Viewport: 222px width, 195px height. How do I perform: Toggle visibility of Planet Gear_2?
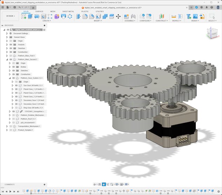coord(16,93)
